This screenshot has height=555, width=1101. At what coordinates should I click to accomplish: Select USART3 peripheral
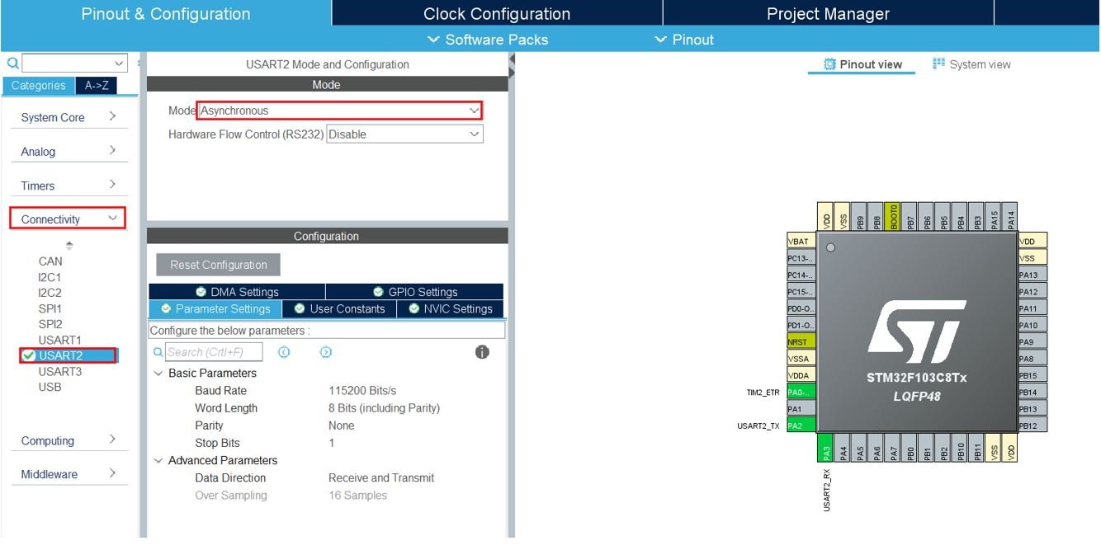pyautogui.click(x=60, y=371)
